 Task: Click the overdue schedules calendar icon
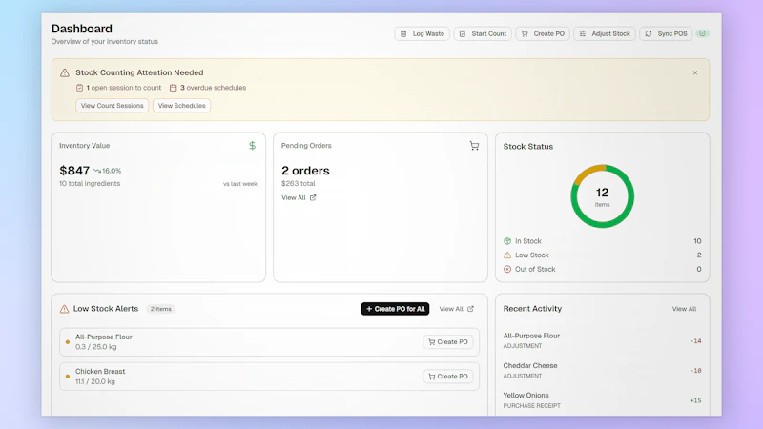click(x=174, y=88)
